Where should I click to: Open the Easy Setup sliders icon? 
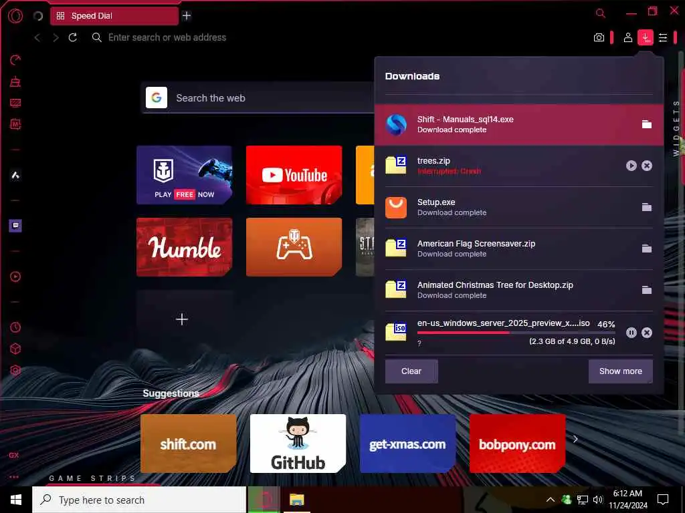[x=663, y=37]
